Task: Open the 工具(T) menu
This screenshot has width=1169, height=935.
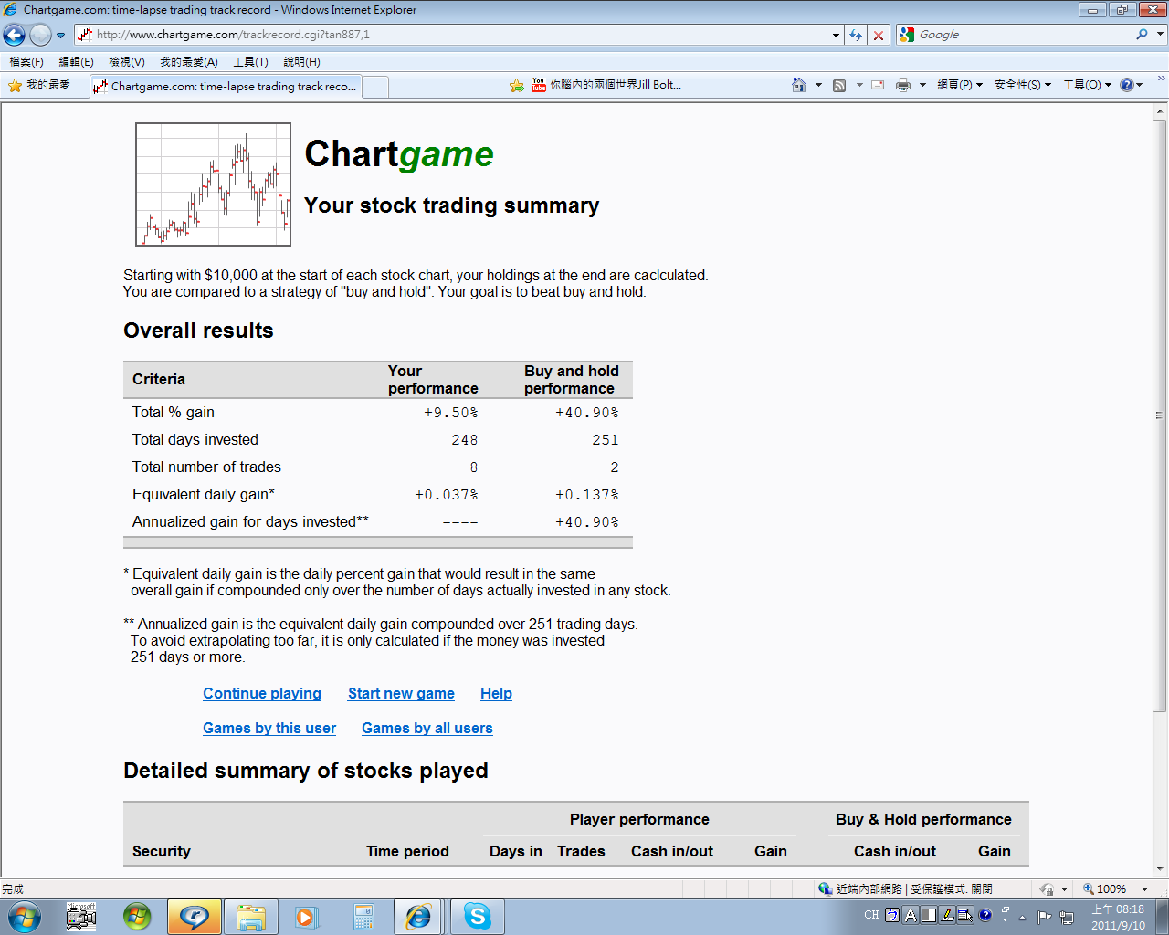Action: coord(250,62)
